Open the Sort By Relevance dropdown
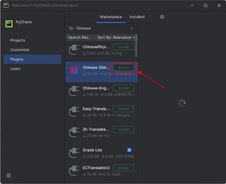This screenshot has height=184, width=226. (116, 38)
